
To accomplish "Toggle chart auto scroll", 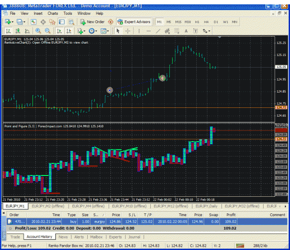I will tap(59, 31).
